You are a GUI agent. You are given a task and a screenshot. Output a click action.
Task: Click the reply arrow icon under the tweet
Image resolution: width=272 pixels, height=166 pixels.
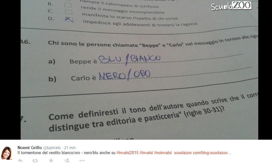pyautogui.click(x=20, y=161)
